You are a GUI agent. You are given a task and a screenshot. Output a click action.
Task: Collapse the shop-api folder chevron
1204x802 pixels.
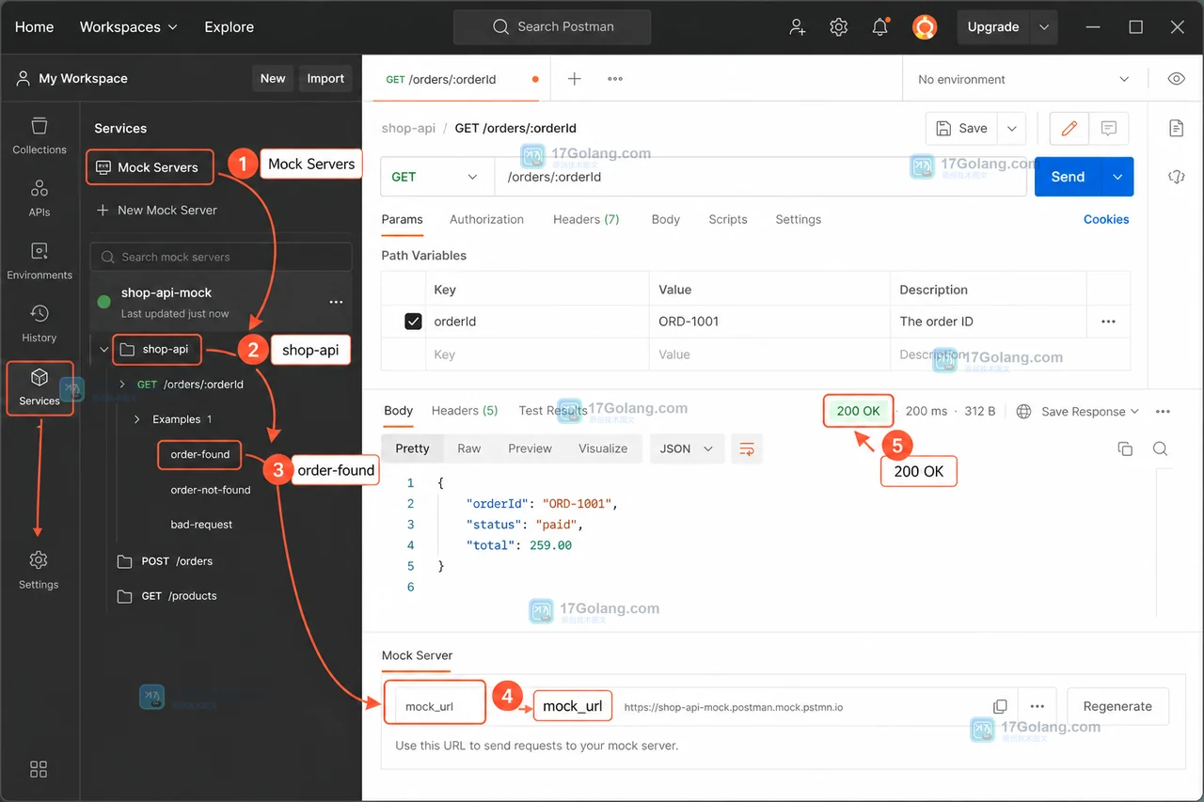point(103,350)
